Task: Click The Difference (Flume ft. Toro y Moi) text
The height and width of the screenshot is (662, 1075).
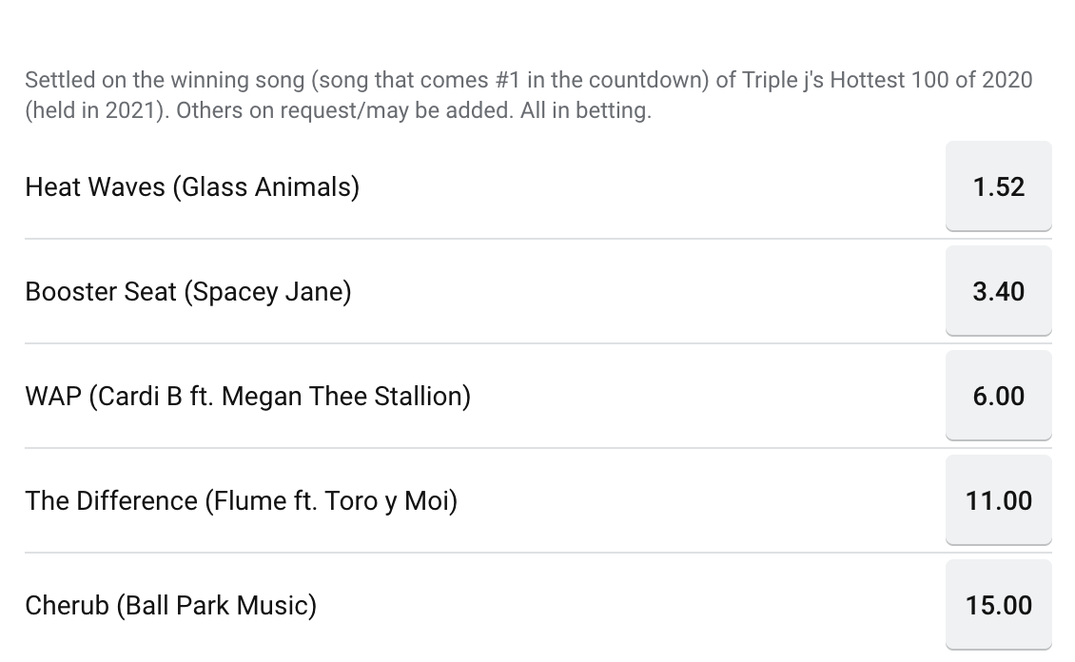Action: coord(242,501)
